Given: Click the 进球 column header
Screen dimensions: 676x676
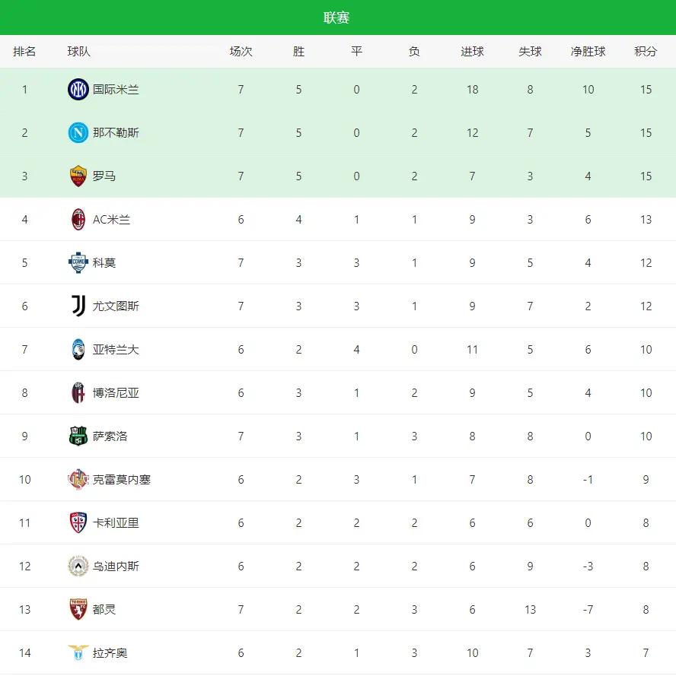Looking at the screenshot, I should coord(473,52).
